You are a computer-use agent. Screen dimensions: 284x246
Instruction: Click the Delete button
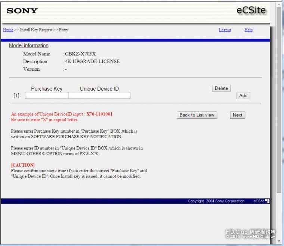tap(221, 88)
